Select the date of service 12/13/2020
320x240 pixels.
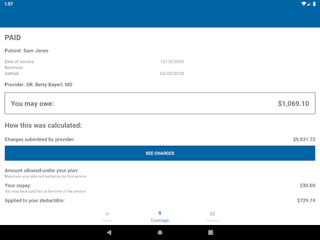click(172, 62)
